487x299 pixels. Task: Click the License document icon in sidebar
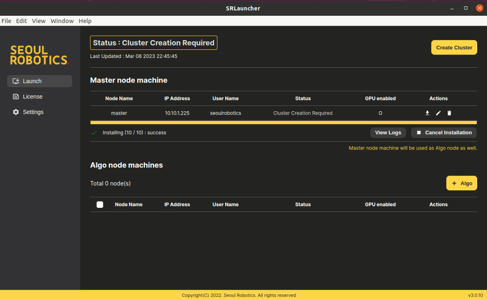pyautogui.click(x=16, y=97)
